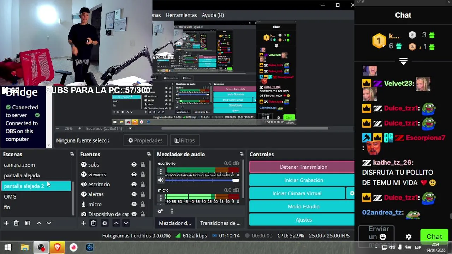
Task: Move selected scene up in Escenas
Action: (x=39, y=223)
